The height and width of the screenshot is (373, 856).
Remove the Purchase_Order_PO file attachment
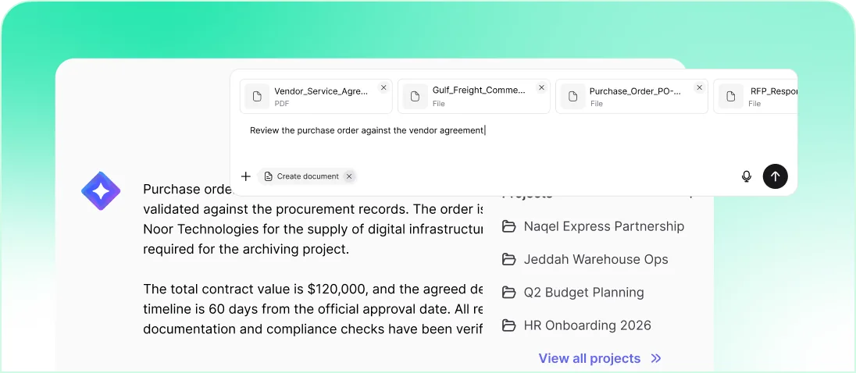click(x=699, y=88)
